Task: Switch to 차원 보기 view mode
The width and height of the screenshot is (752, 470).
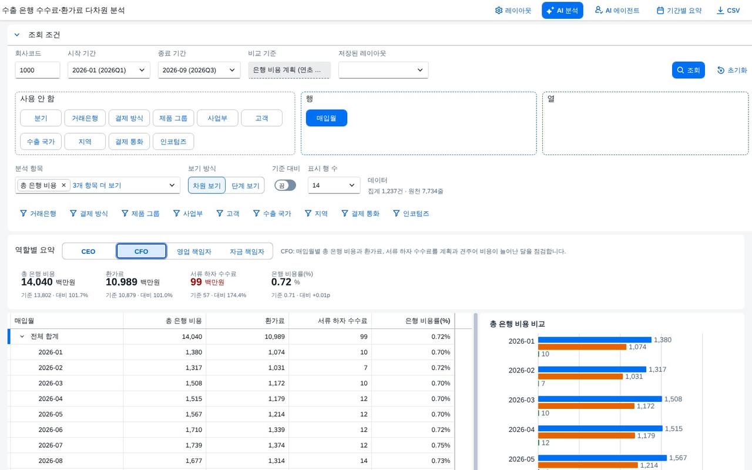Action: point(207,186)
